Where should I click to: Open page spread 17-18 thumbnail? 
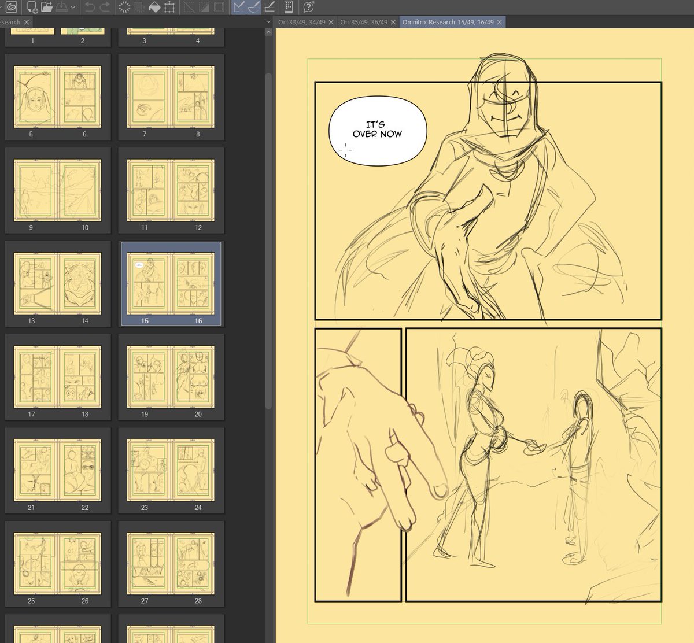pyautogui.click(x=58, y=378)
